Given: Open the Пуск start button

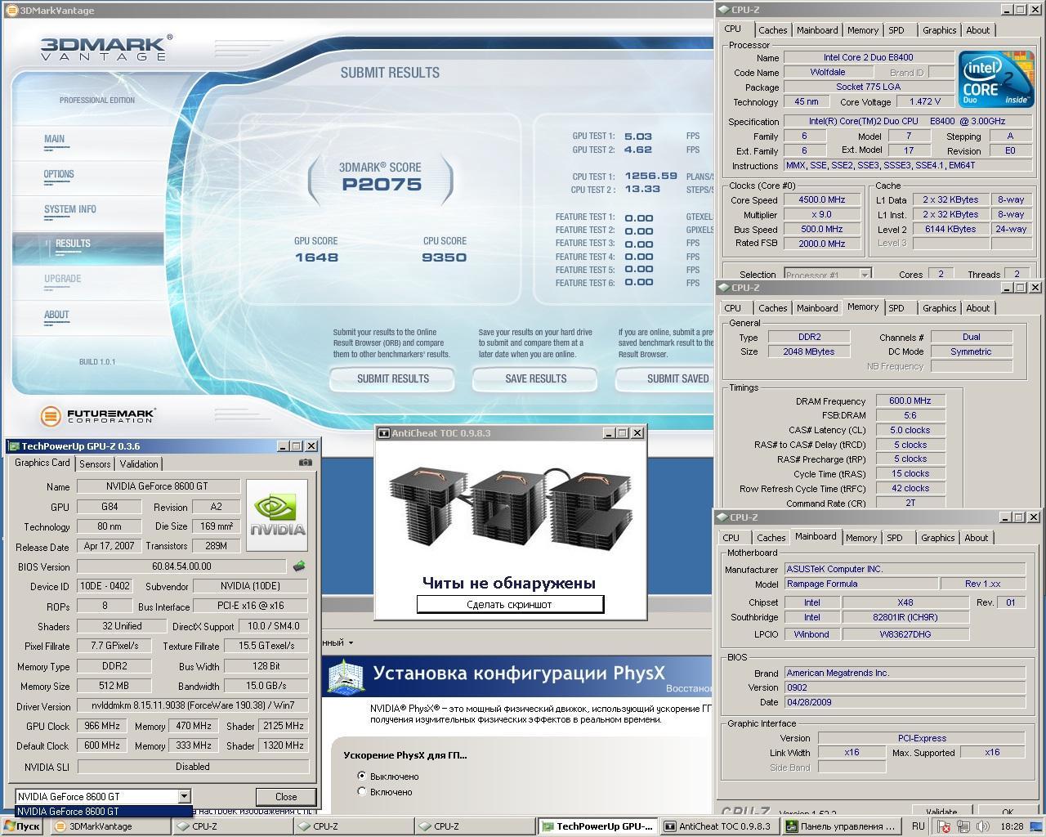Looking at the screenshot, I should click(x=23, y=826).
